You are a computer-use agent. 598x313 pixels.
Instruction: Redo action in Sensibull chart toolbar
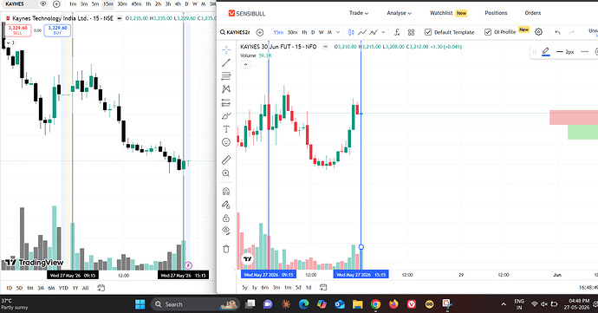click(571, 32)
